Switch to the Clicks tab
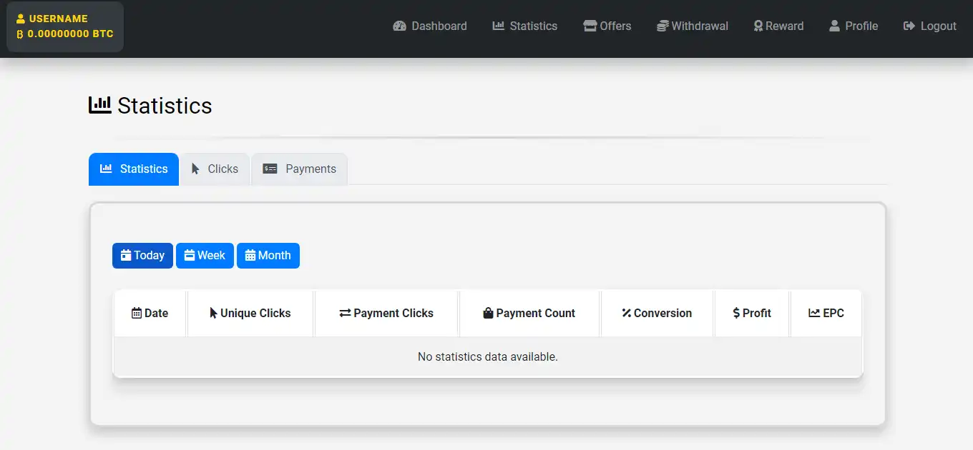Screen dimensions: 973x450 215,169
